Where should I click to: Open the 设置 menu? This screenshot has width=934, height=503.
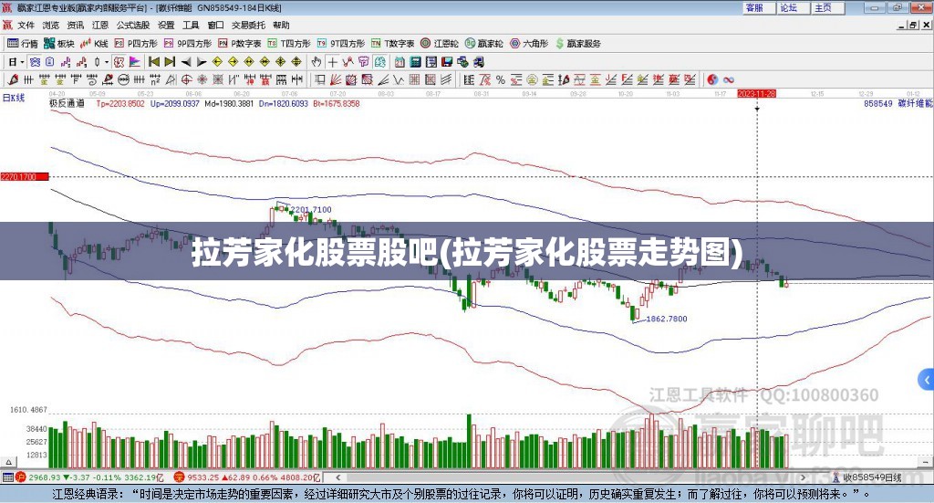[x=166, y=25]
